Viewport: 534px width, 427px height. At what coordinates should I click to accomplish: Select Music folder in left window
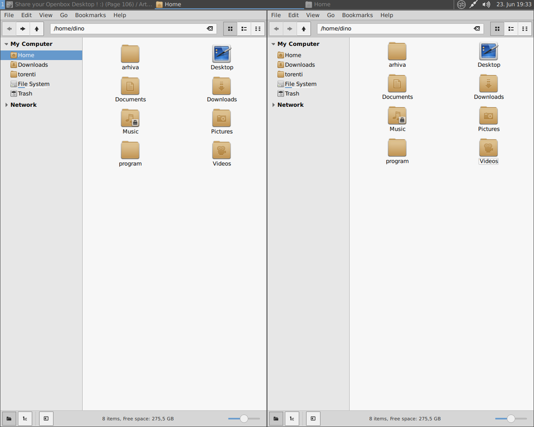(x=130, y=122)
